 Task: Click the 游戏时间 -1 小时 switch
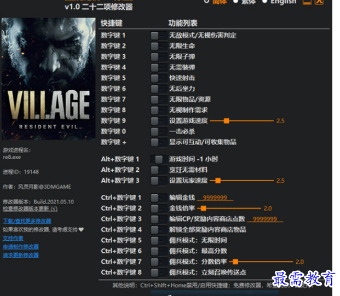(159, 159)
